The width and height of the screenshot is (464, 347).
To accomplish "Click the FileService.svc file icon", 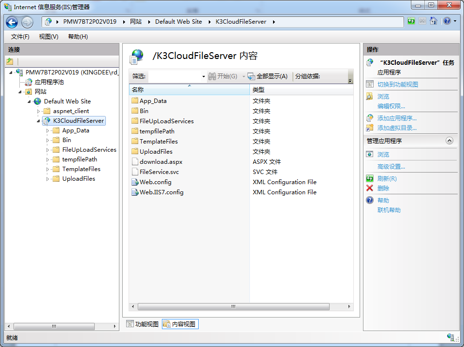I will pos(135,172).
